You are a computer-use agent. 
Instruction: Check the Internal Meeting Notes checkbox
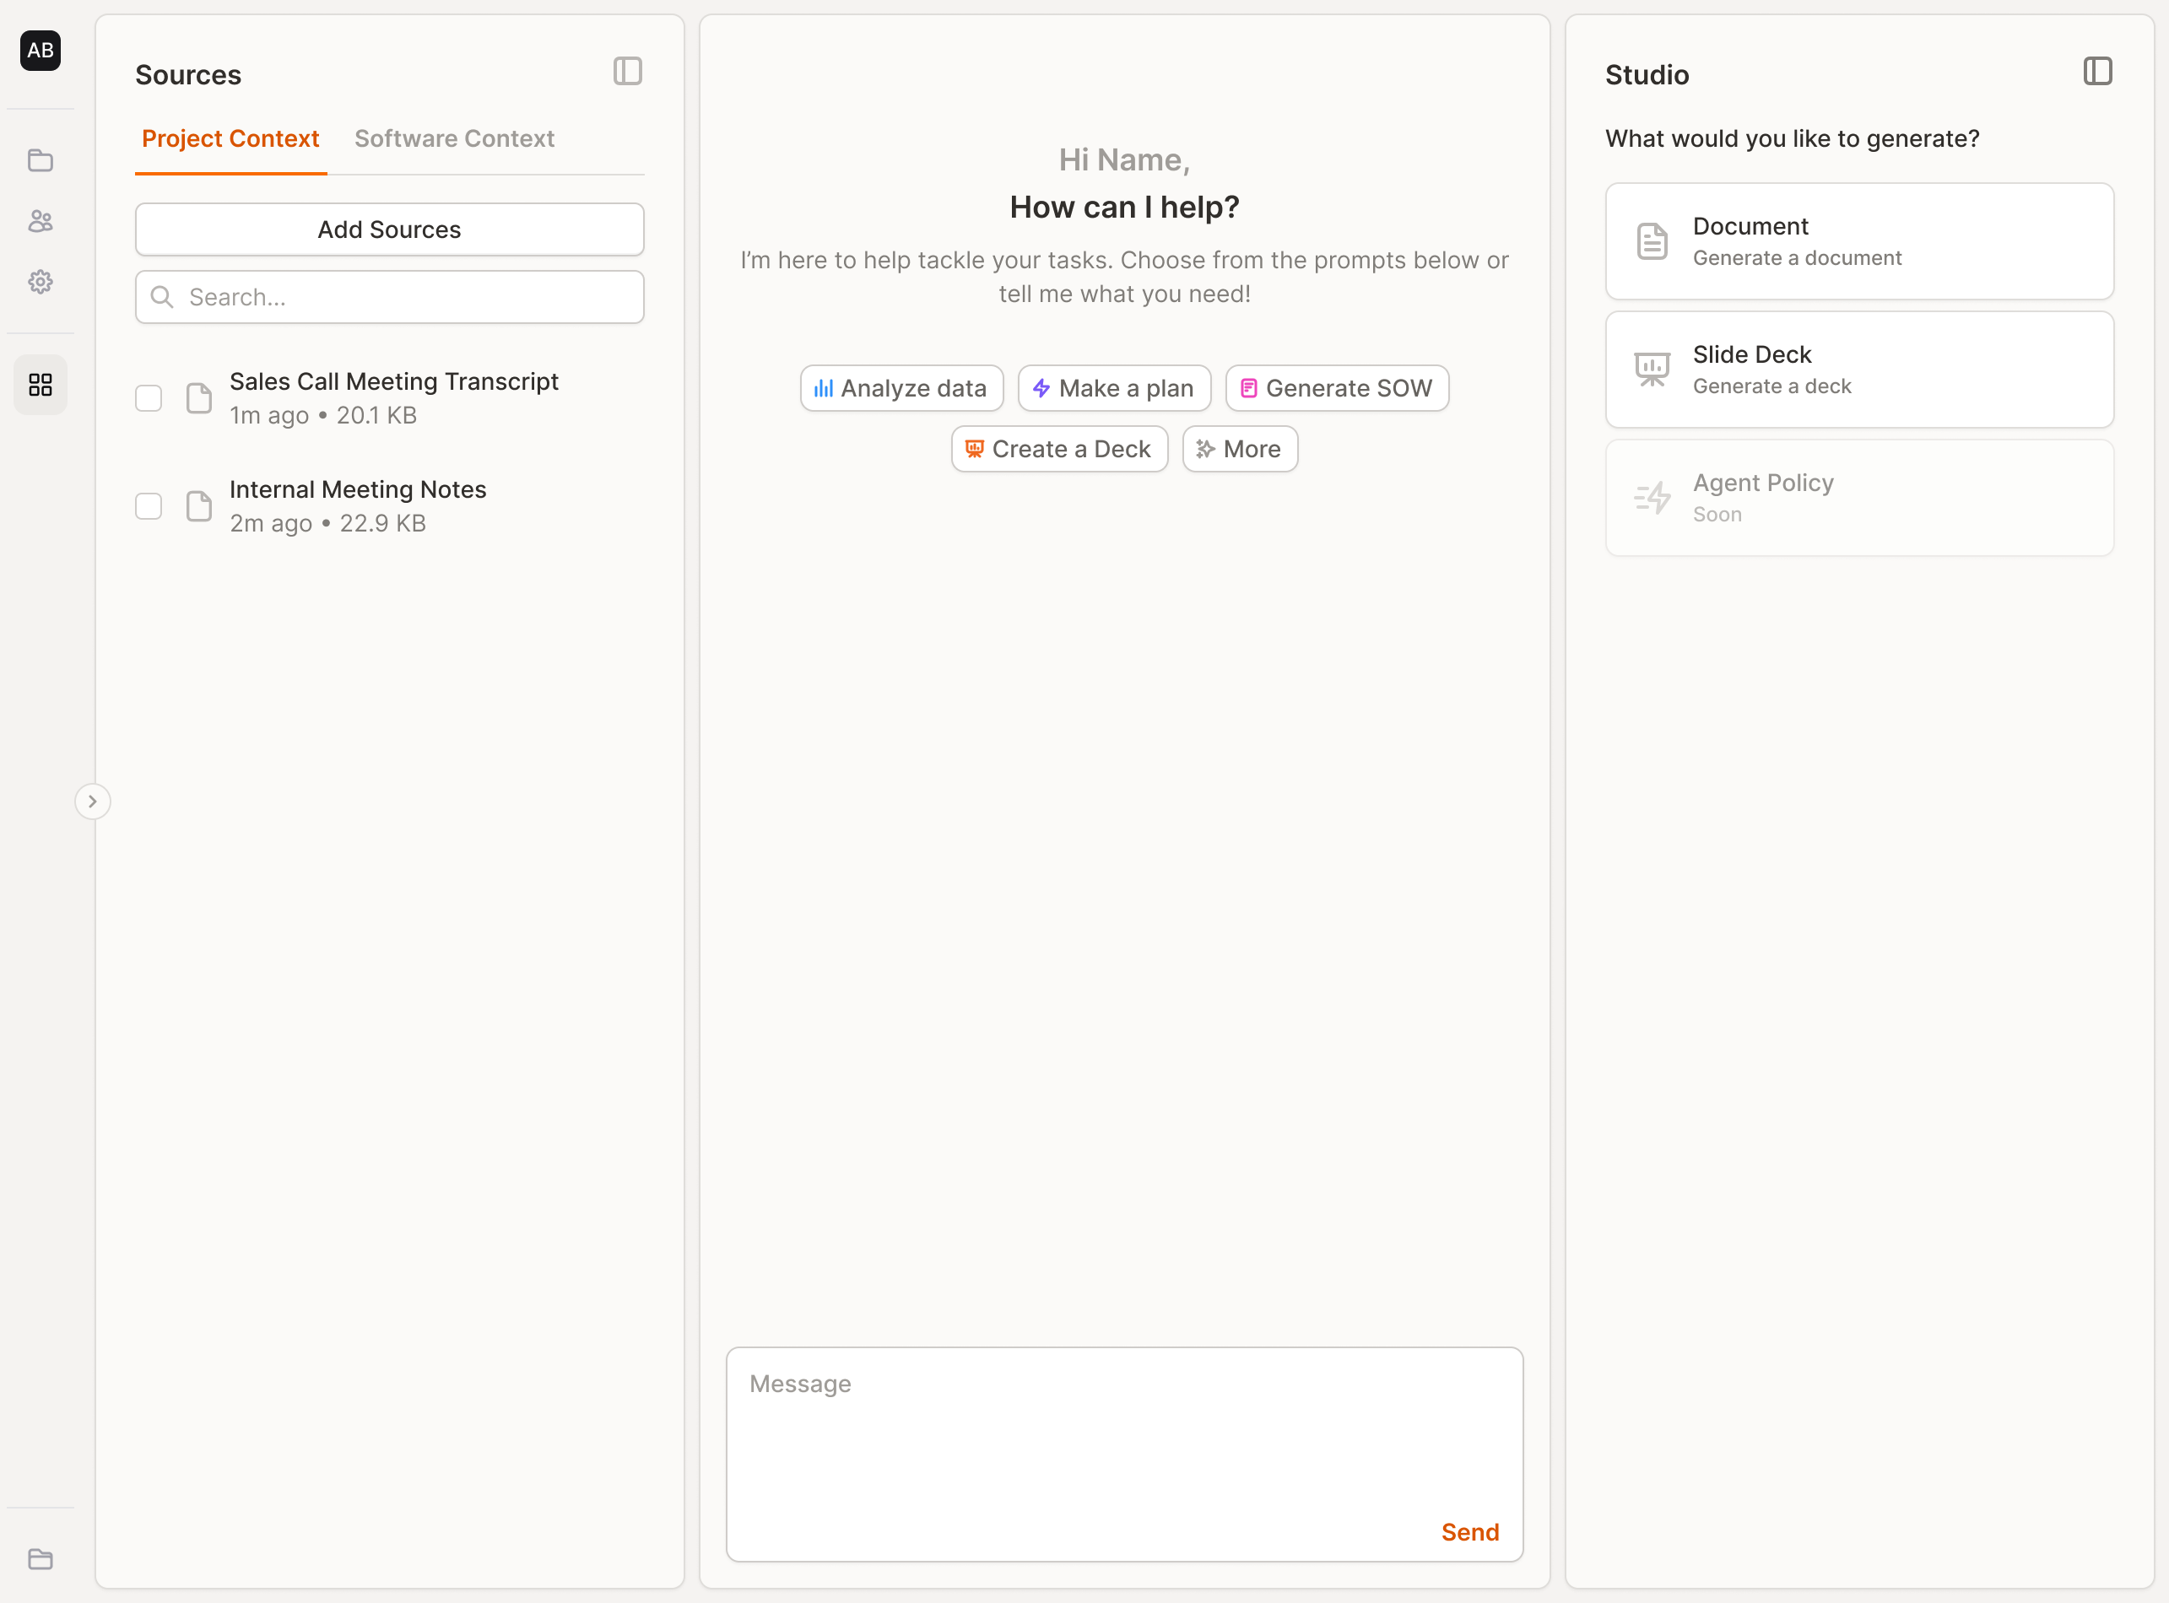point(149,505)
